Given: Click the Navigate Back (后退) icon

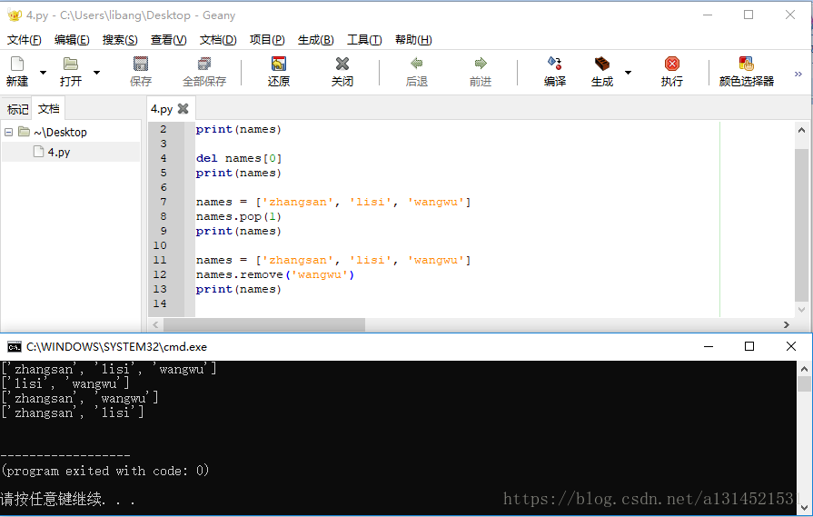Looking at the screenshot, I should click(416, 64).
